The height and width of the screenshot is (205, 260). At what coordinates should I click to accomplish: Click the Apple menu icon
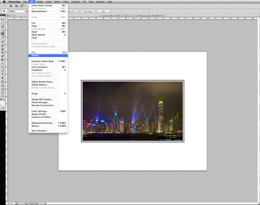(4, 2)
